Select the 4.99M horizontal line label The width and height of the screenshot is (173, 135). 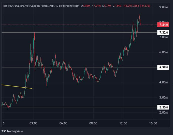tap(163, 67)
